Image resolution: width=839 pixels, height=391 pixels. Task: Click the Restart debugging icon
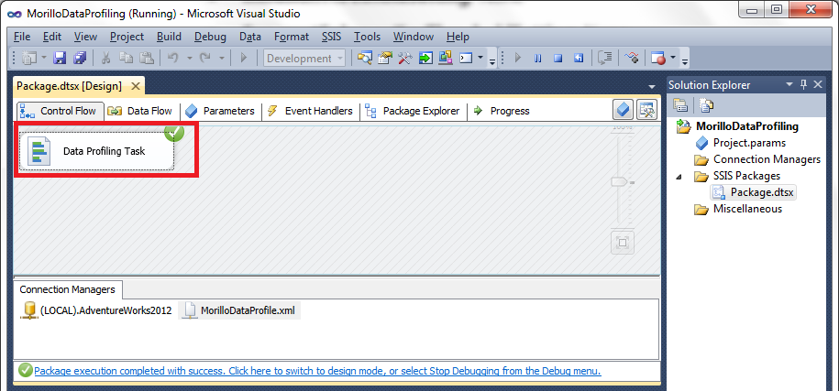coord(579,59)
